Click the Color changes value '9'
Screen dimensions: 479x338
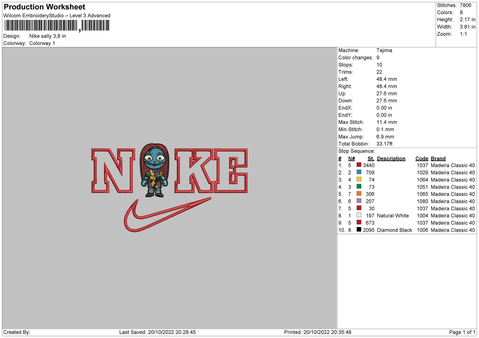pyautogui.click(x=378, y=58)
